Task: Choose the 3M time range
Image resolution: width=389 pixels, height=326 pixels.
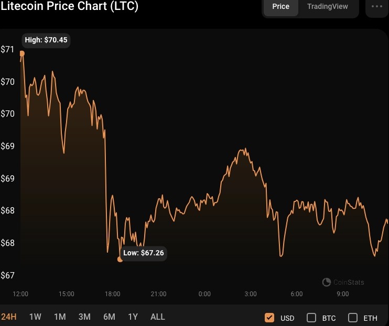Action: [x=84, y=317]
